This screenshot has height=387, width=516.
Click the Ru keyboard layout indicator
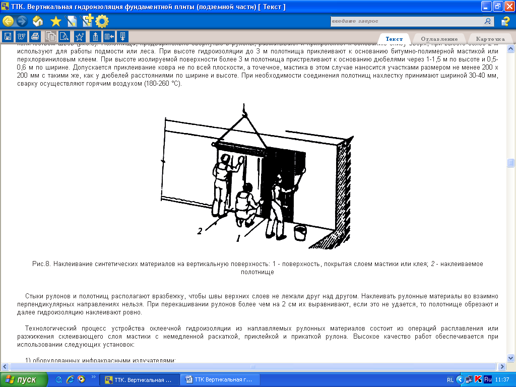coord(488,379)
